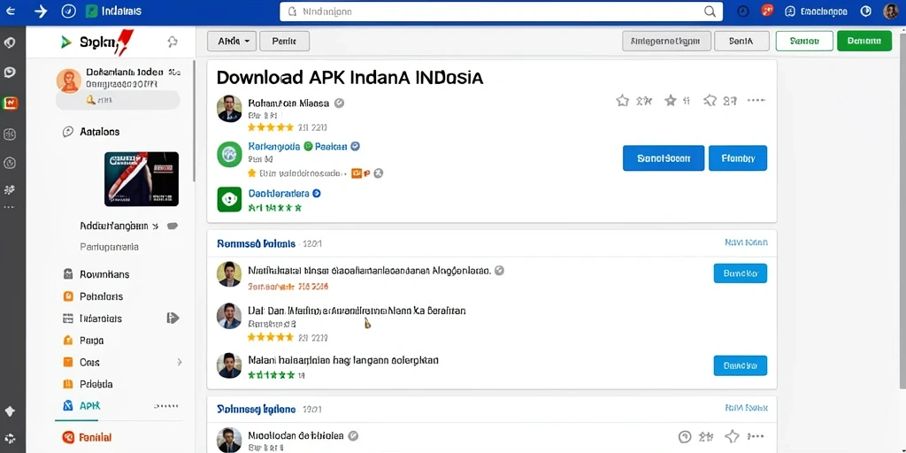Screen dimensions: 906x453
Task: Click the shield icon in left dark rail
Action: tap(10, 42)
